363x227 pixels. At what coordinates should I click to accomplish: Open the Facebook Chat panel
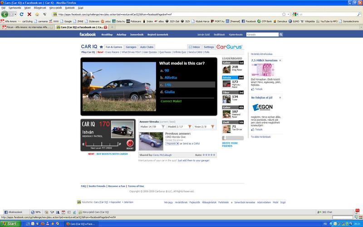324,212
